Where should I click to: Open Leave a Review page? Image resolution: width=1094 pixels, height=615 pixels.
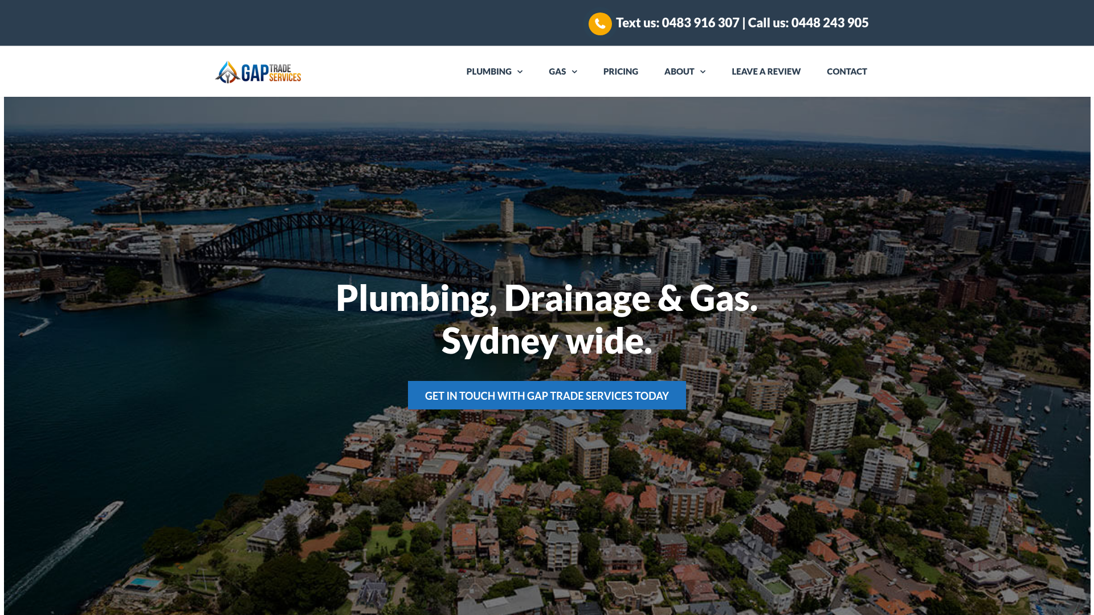click(x=766, y=71)
